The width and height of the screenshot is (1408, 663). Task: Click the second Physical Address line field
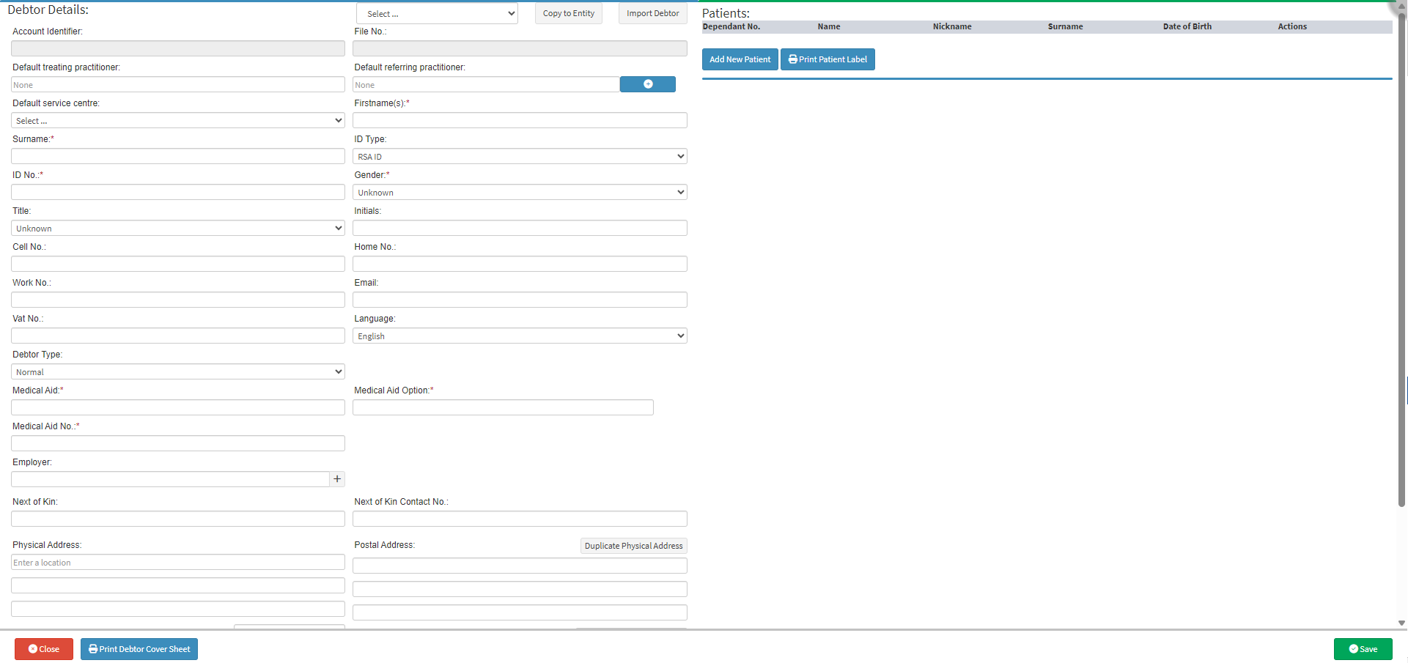point(178,585)
